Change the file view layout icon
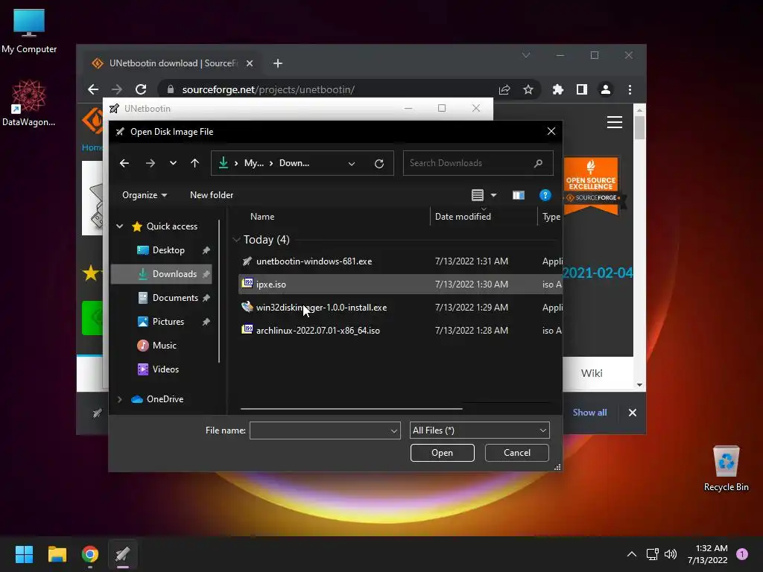 [478, 195]
